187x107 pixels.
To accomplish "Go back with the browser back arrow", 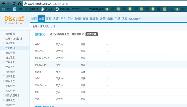I will click(x=3, y=4).
